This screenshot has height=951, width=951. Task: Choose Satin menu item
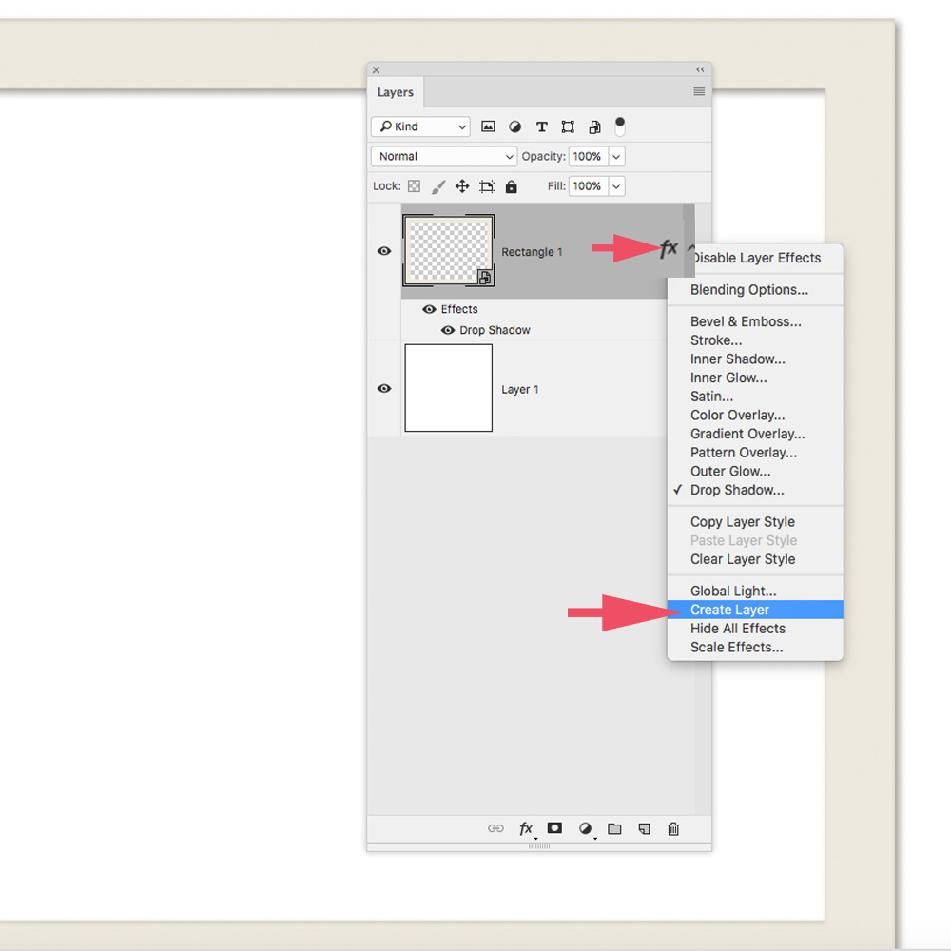click(755, 397)
